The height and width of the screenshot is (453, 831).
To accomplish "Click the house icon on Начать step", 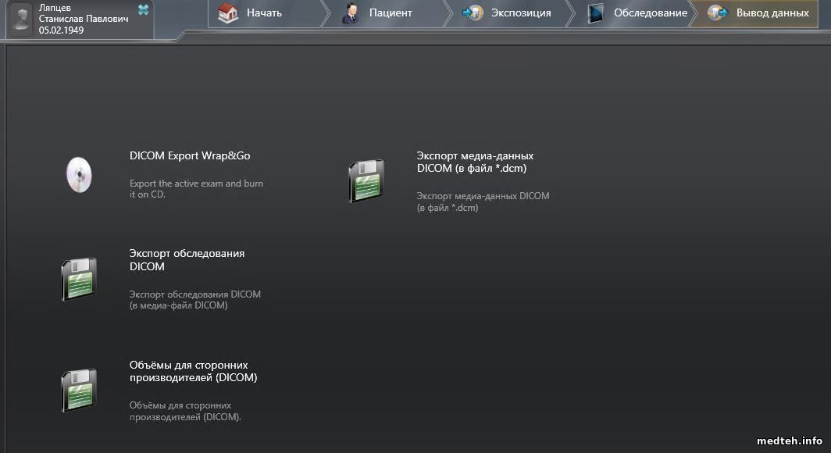I will click(x=227, y=13).
